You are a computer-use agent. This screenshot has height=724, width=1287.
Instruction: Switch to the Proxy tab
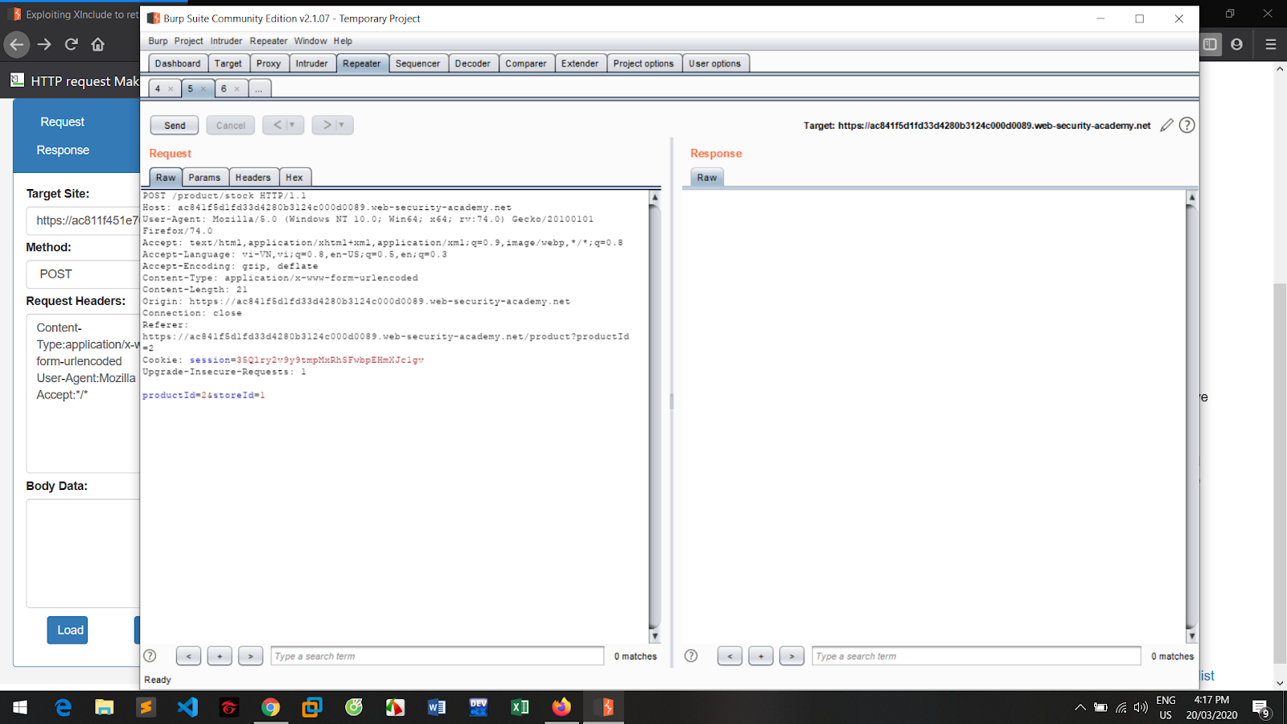[x=269, y=64]
